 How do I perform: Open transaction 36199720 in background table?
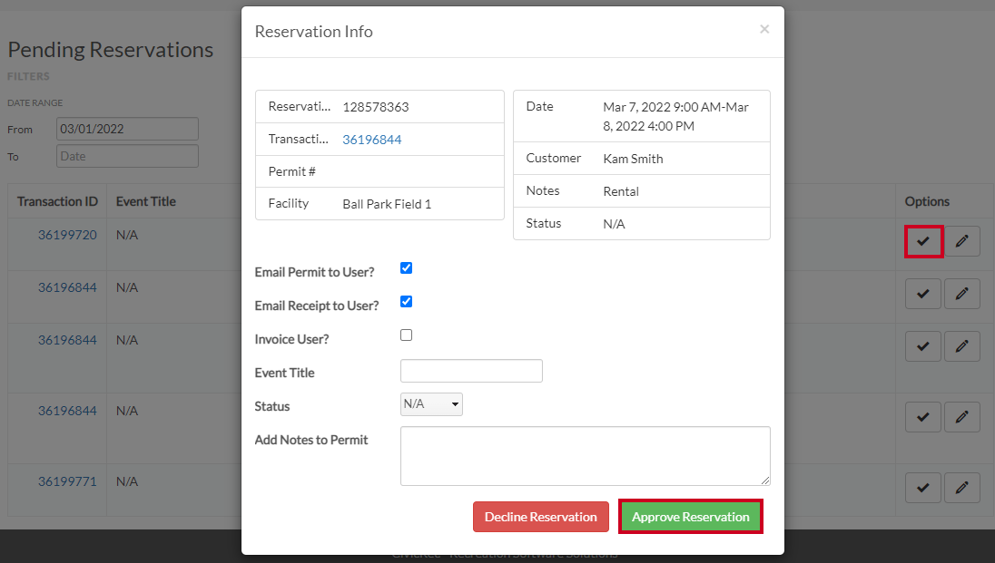[67, 235]
